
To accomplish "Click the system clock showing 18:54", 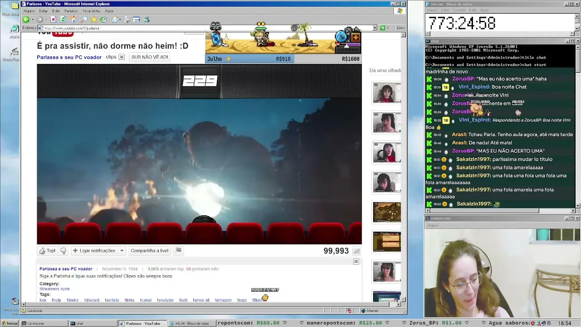I will pyautogui.click(x=565, y=323).
